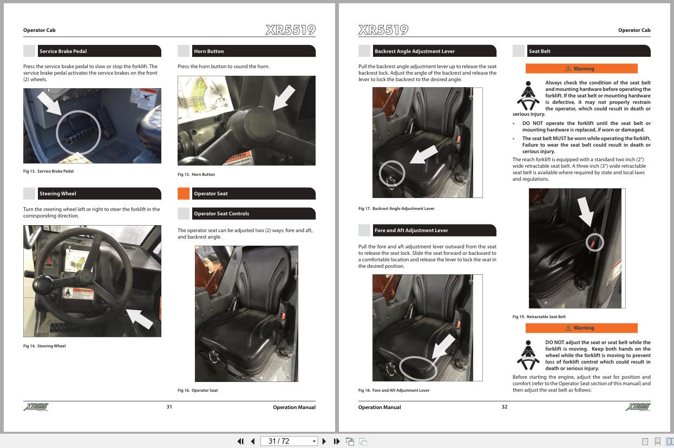Image resolution: width=674 pixels, height=448 pixels.
Task: Jump to the last page
Action: coord(336,442)
